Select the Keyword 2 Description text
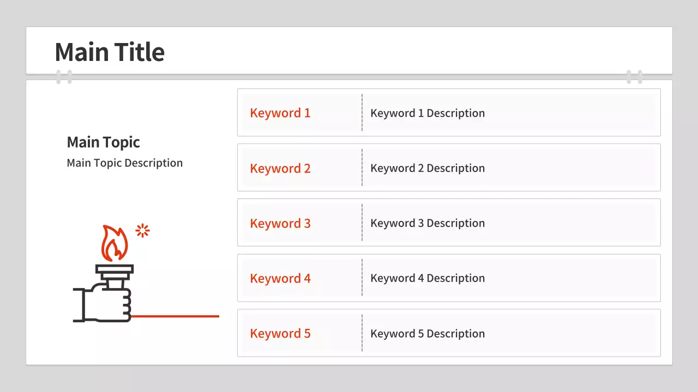The image size is (698, 392). pyautogui.click(x=427, y=168)
